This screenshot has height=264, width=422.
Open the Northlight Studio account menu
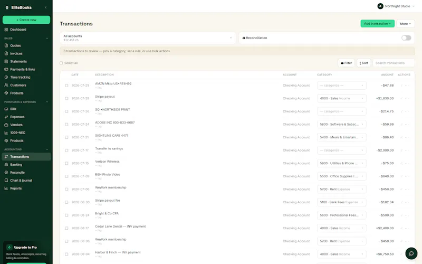pyautogui.click(x=396, y=6)
